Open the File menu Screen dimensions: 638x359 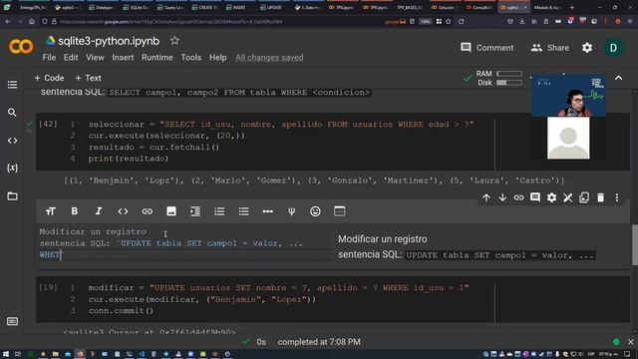[49, 58]
